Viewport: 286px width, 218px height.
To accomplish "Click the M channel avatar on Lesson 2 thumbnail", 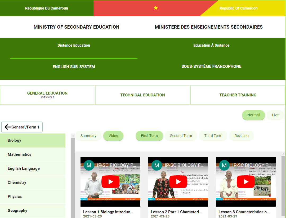I will [157, 165].
